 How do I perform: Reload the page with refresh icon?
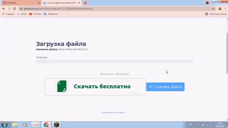coord(14,9)
